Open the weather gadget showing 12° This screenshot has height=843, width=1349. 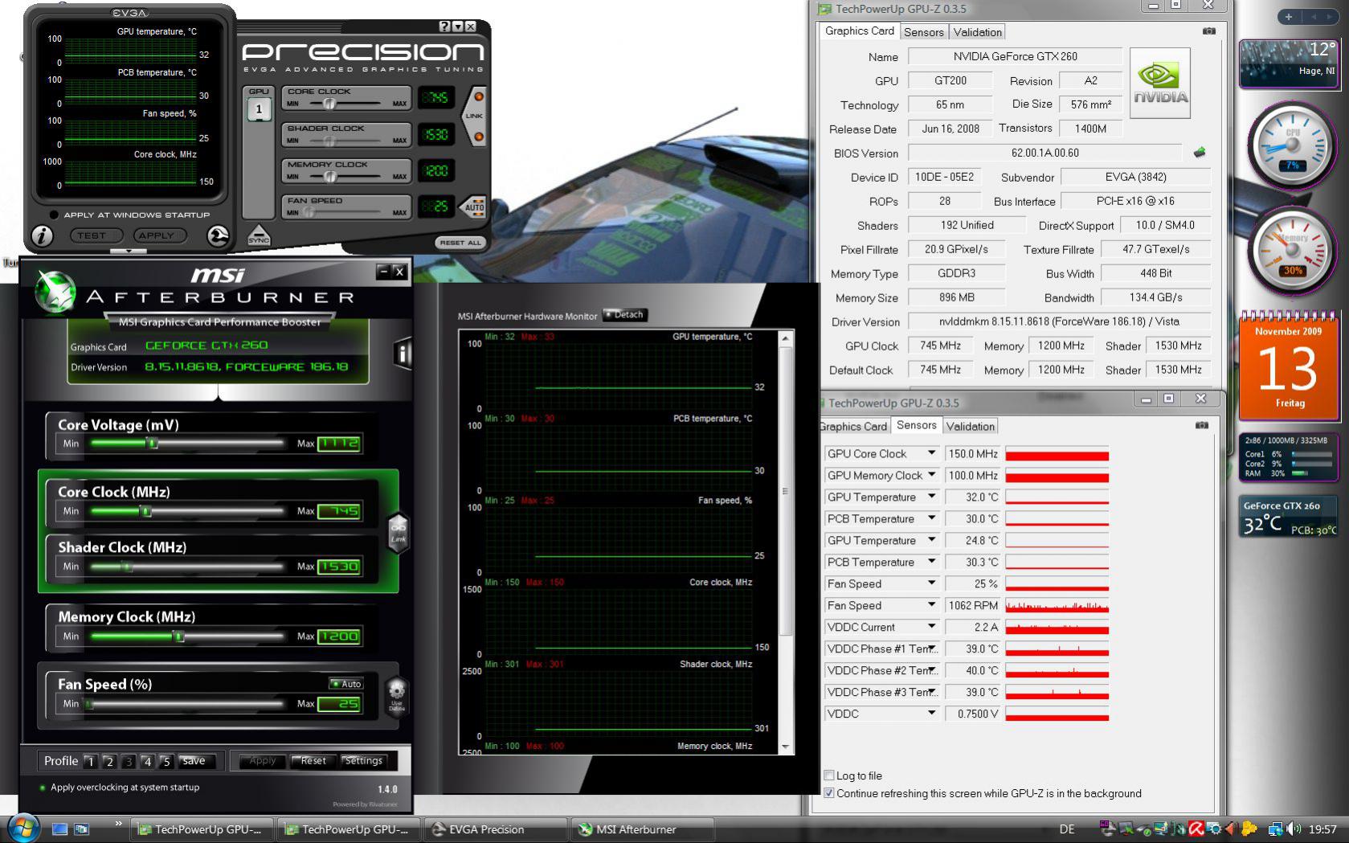(x=1288, y=63)
